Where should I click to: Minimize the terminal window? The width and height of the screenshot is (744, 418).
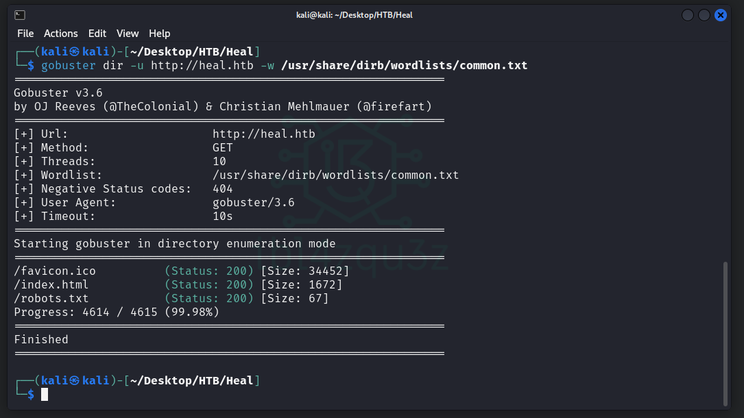688,15
